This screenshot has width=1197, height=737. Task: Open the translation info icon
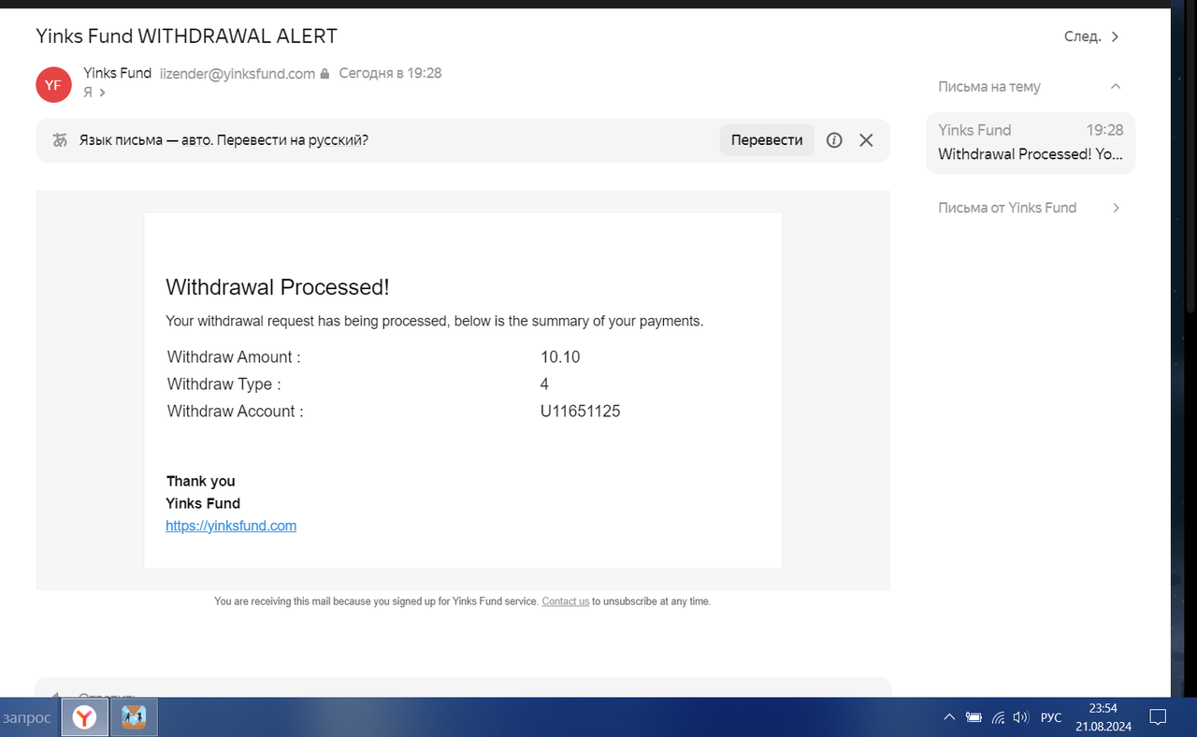pos(834,140)
